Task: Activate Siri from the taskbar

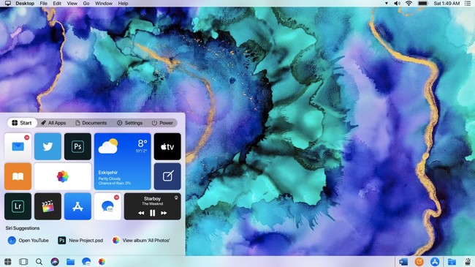Action: pos(55,262)
